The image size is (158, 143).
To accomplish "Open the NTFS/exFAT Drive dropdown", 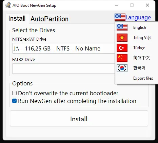I will click(x=63, y=48).
